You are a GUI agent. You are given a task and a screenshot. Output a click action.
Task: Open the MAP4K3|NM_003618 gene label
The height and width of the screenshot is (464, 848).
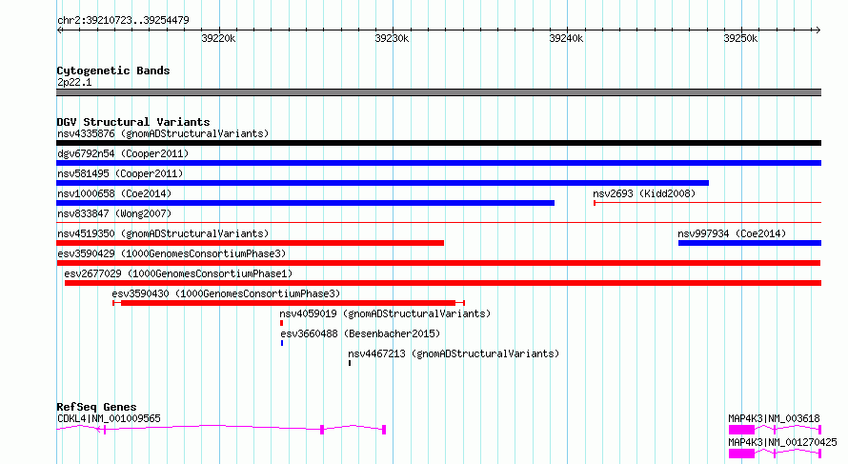[774, 418]
